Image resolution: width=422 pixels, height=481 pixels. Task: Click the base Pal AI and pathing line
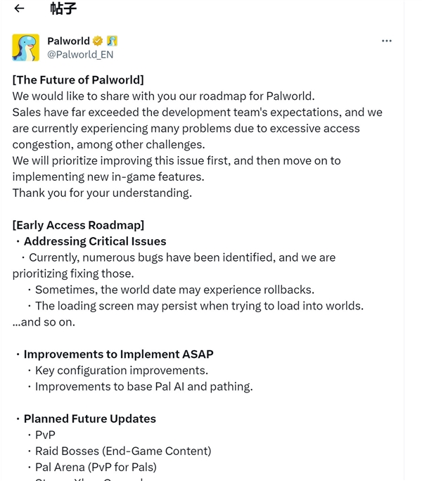tap(143, 386)
